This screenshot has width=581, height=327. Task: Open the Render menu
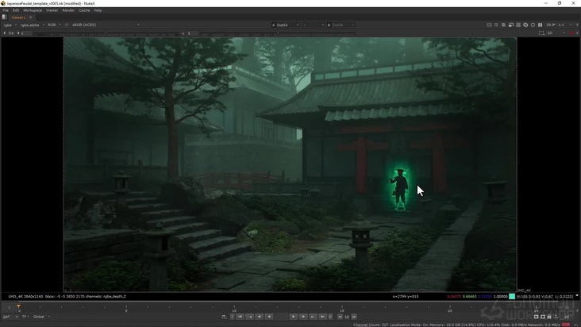(x=68, y=10)
